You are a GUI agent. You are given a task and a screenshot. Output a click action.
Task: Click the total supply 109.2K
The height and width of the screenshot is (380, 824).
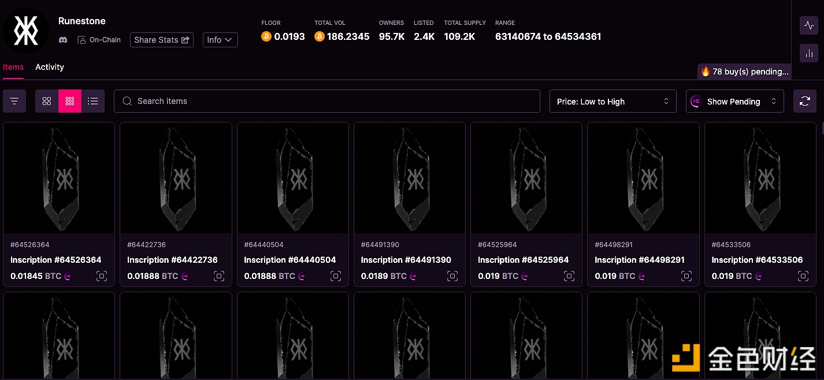point(460,36)
